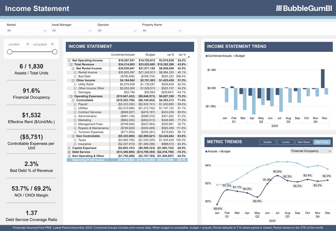Expand the Damages row

(x=75, y=92)
